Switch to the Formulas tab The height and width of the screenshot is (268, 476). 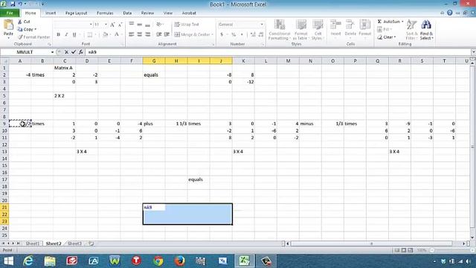[105, 13]
